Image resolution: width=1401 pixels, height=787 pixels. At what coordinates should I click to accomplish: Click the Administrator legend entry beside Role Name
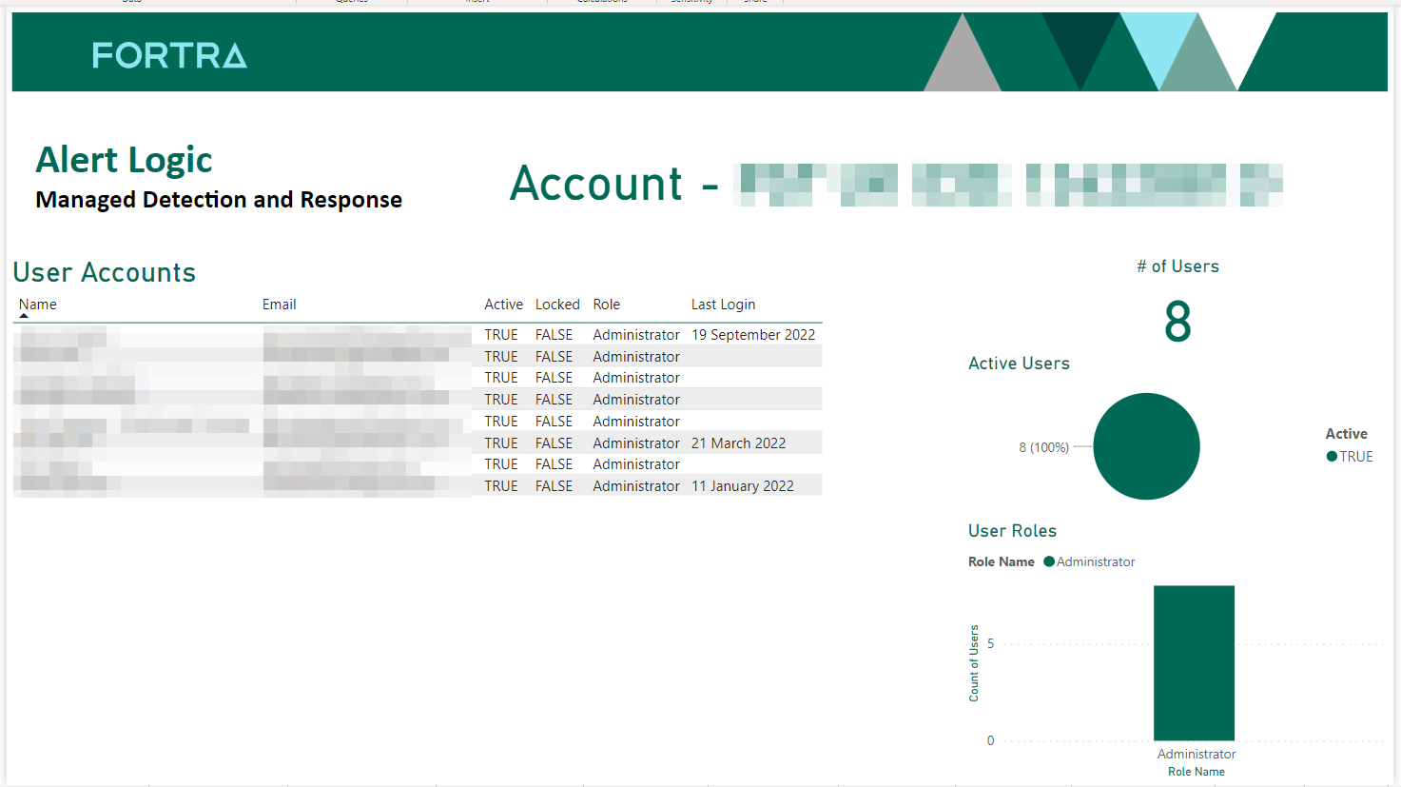pyautogui.click(x=1089, y=561)
